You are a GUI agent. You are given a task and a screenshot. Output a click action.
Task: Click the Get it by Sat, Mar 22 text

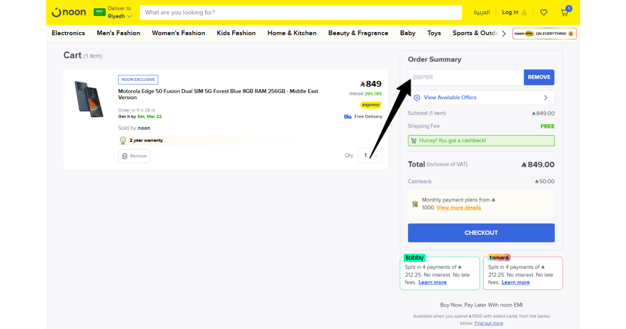(x=140, y=117)
